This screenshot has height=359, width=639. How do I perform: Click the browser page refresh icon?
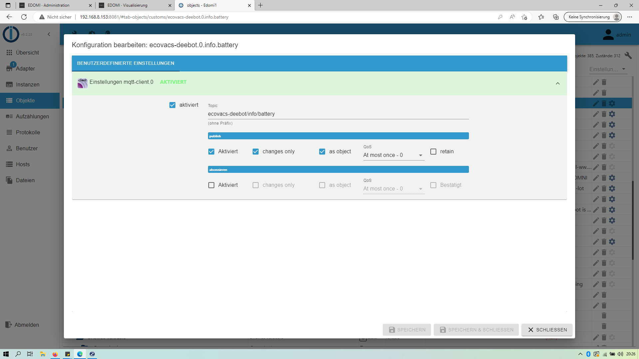[24, 17]
